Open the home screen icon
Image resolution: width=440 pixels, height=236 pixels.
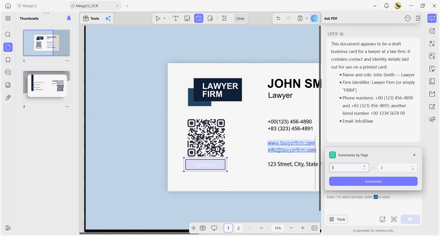click(x=8, y=6)
